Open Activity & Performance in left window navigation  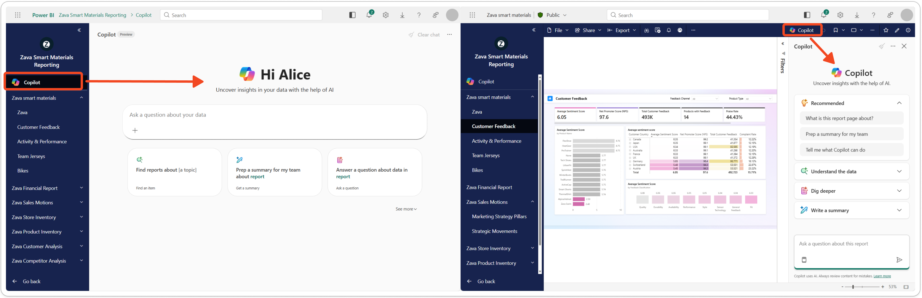pyautogui.click(x=42, y=141)
